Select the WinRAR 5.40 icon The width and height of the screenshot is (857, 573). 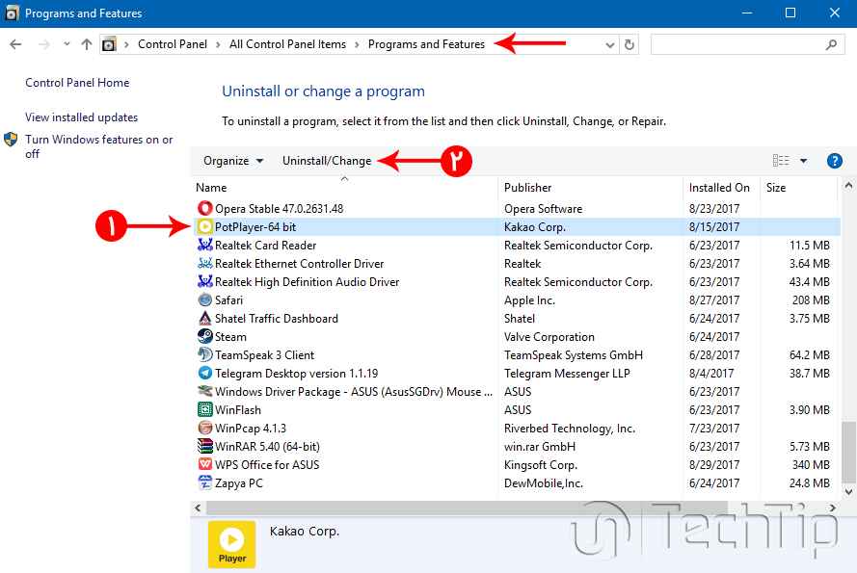(x=204, y=447)
